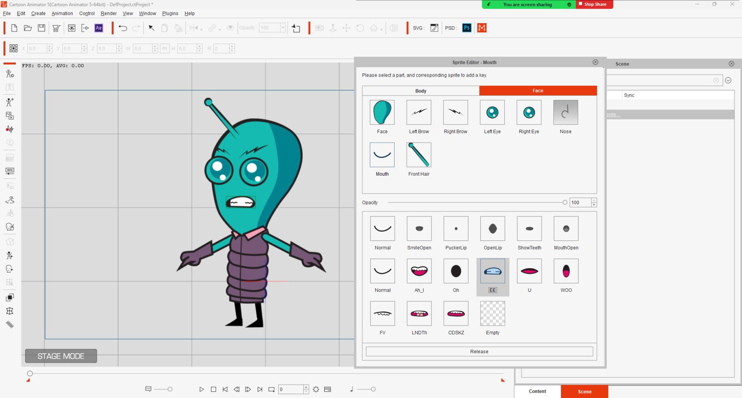Click the Undo icon in the toolbar
This screenshot has height=398, width=742.
(122, 28)
